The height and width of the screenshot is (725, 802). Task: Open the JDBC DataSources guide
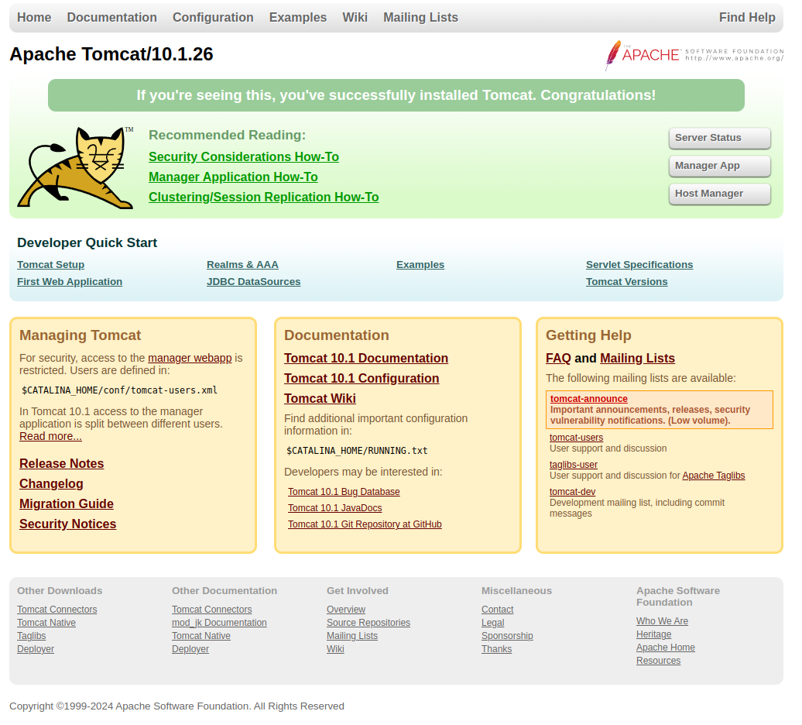click(x=253, y=281)
